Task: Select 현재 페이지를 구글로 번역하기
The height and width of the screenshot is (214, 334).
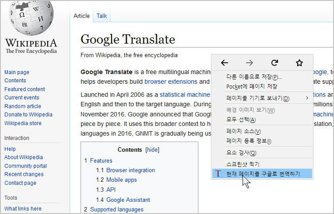Action: pyautogui.click(x=262, y=174)
